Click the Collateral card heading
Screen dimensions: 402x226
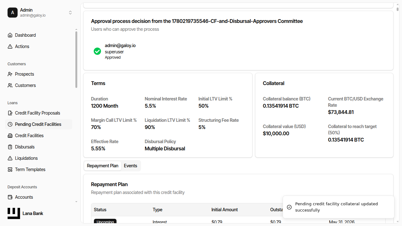point(274,83)
